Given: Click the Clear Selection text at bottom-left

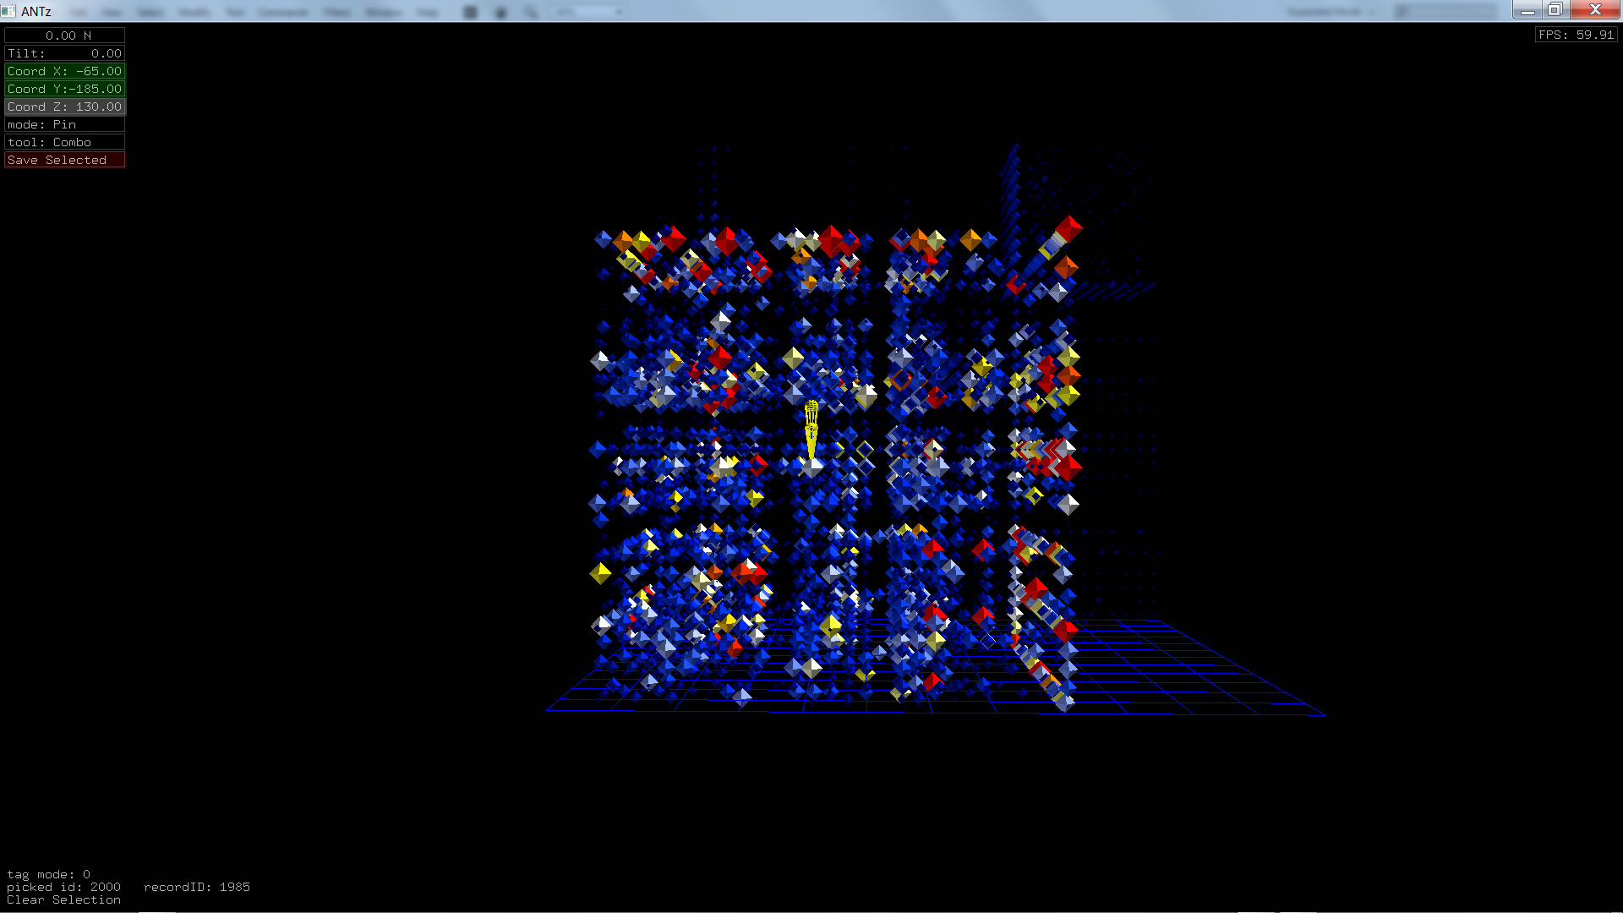Looking at the screenshot, I should [x=63, y=900].
